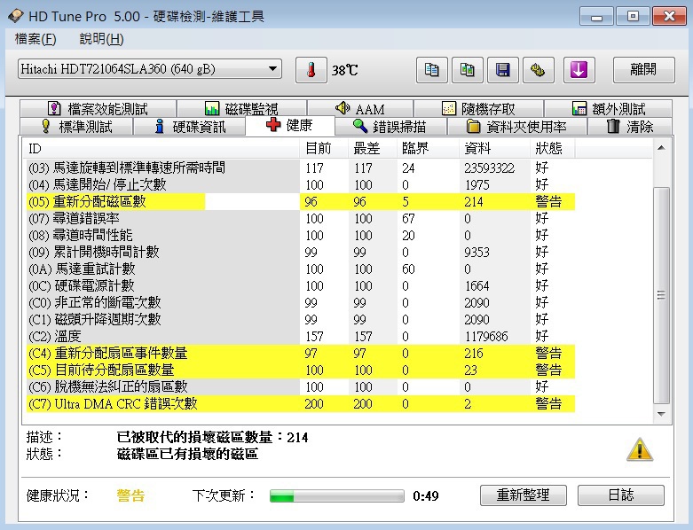Select row (C6) 脫機無法糾正的扇區數
This screenshot has width=693, height=530.
click(301, 386)
